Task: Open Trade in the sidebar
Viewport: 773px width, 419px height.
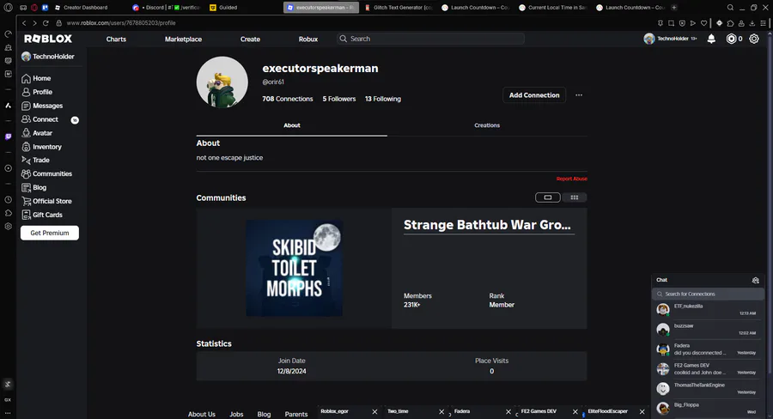Action: [x=35, y=161]
